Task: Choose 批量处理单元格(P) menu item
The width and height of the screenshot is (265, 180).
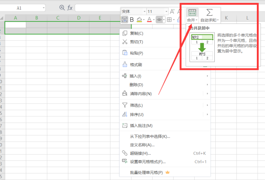Action: click(165, 172)
